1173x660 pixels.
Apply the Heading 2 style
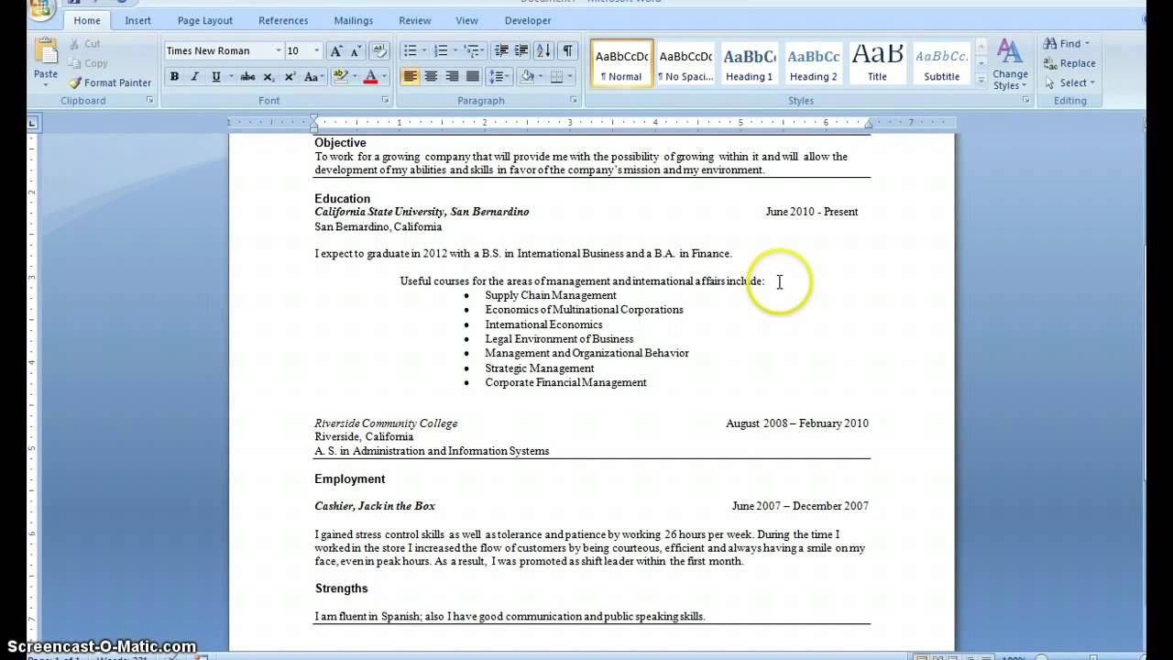[x=814, y=63]
